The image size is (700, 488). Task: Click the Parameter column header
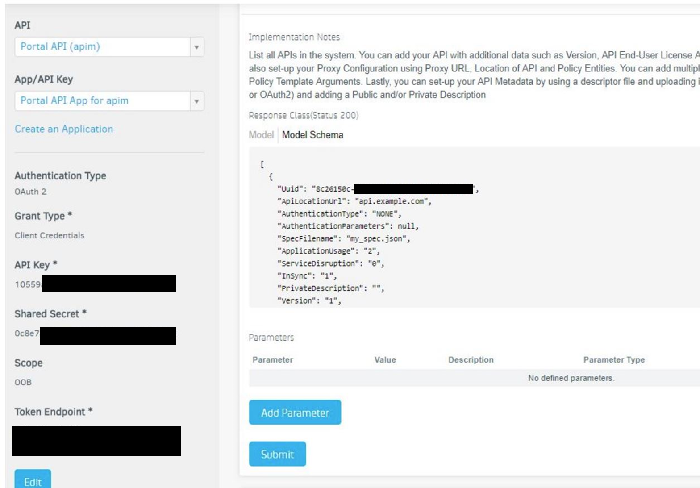pyautogui.click(x=273, y=360)
